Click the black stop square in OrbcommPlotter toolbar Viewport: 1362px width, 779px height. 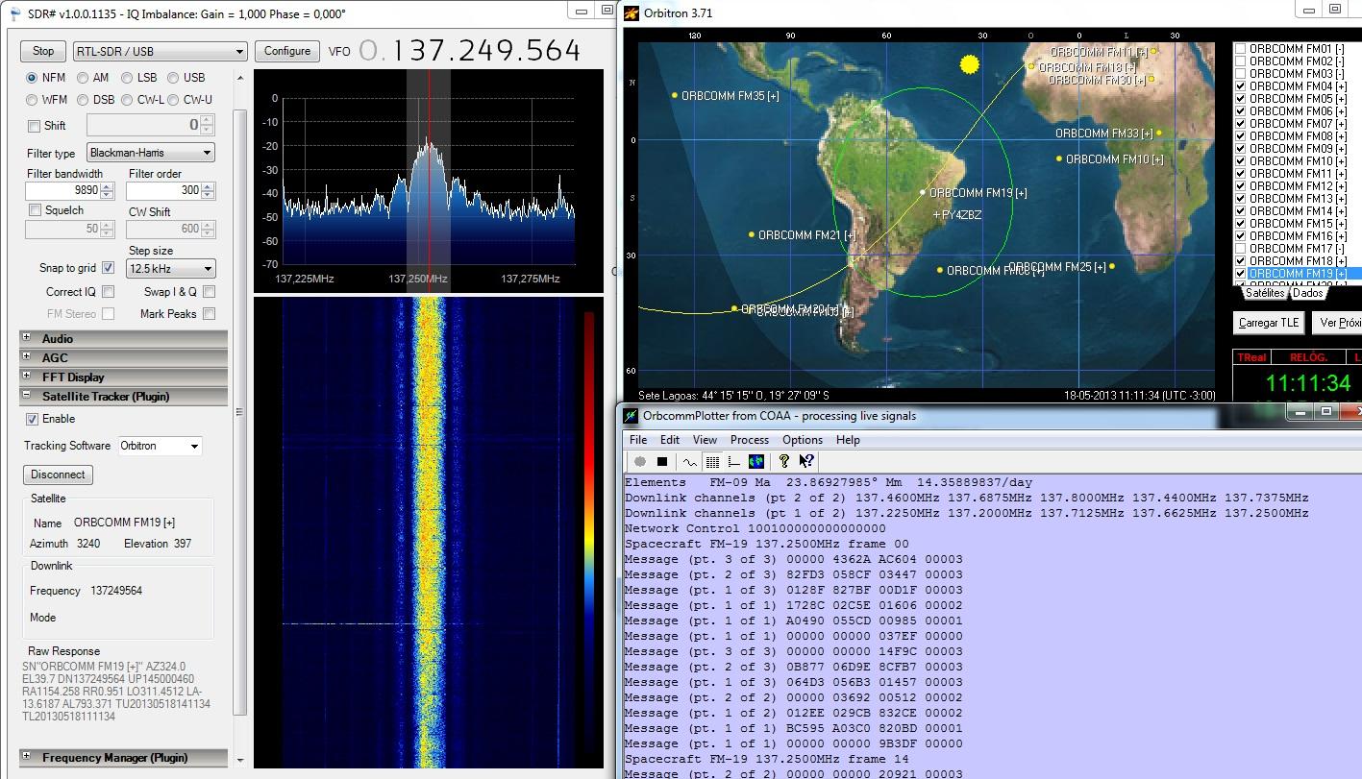pos(662,462)
